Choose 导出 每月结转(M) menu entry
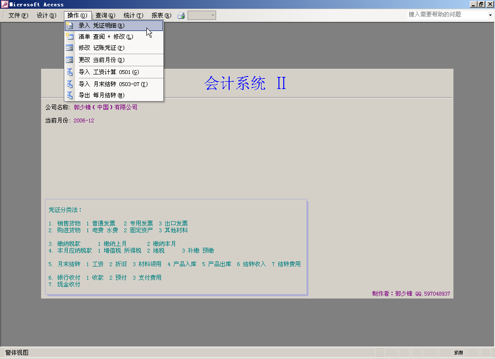The image size is (495, 359). click(x=102, y=95)
